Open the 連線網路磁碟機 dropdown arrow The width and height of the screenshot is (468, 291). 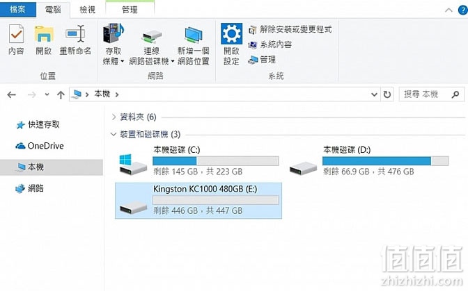coord(173,62)
